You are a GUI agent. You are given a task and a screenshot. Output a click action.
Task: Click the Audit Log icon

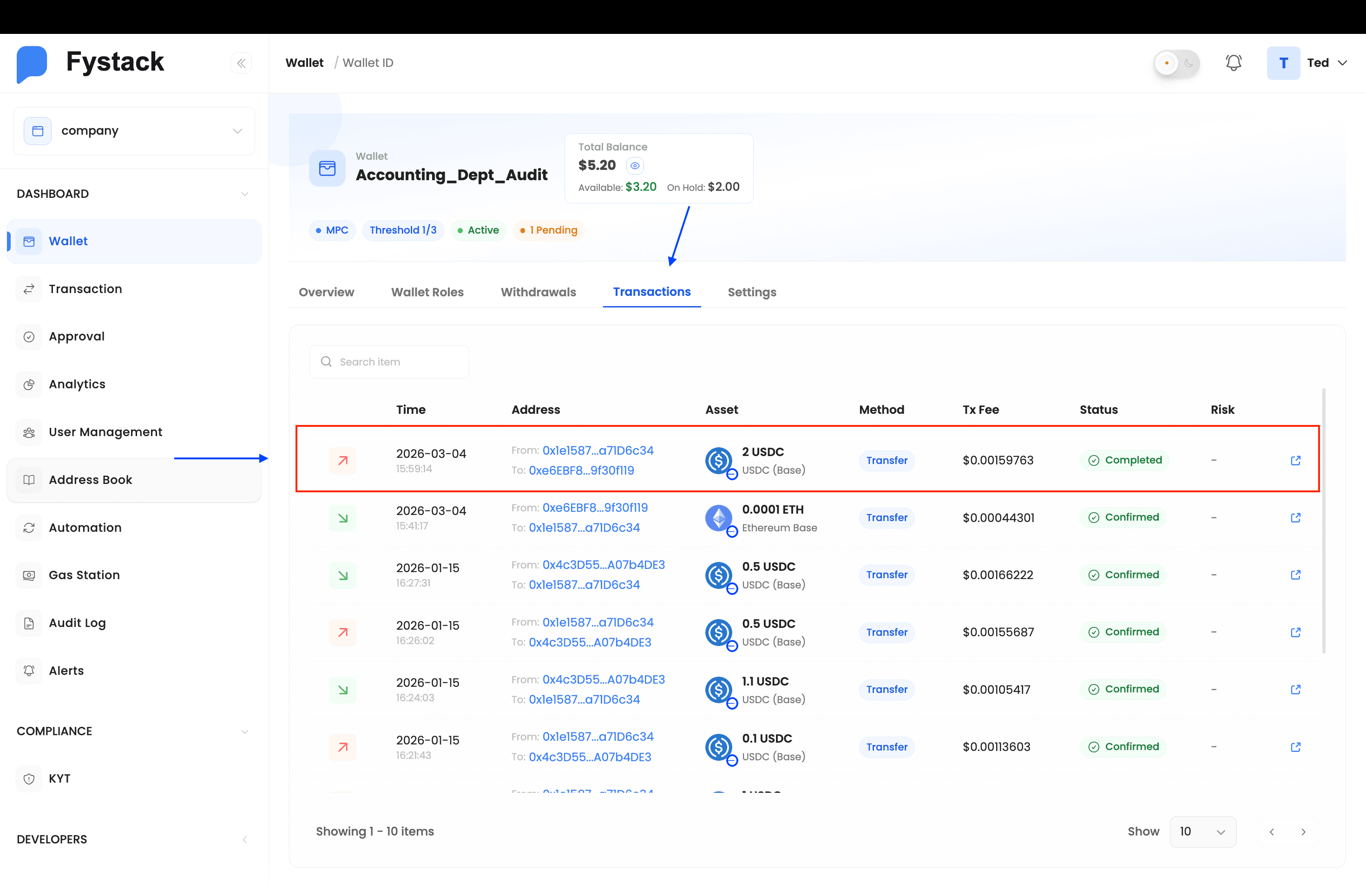(x=29, y=623)
